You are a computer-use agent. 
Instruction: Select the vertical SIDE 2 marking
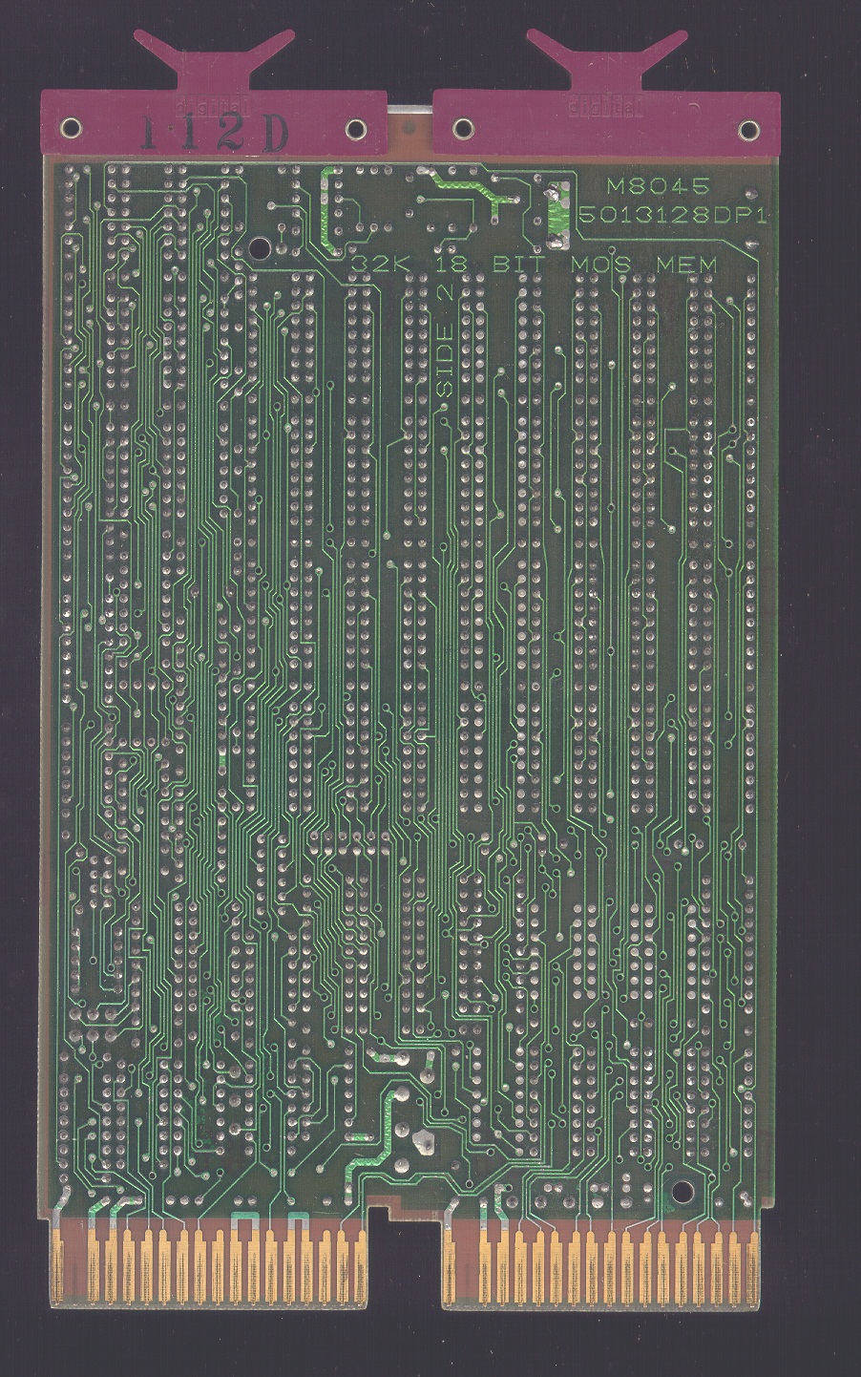click(444, 346)
